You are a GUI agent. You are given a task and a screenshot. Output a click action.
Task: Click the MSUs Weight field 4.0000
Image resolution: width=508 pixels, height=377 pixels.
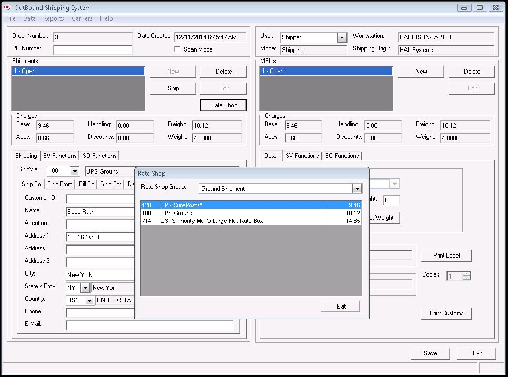(x=465, y=138)
